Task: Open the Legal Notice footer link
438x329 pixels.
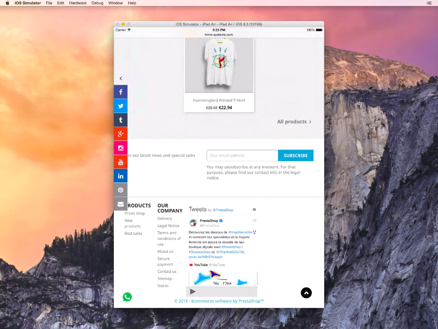Action: (168, 226)
